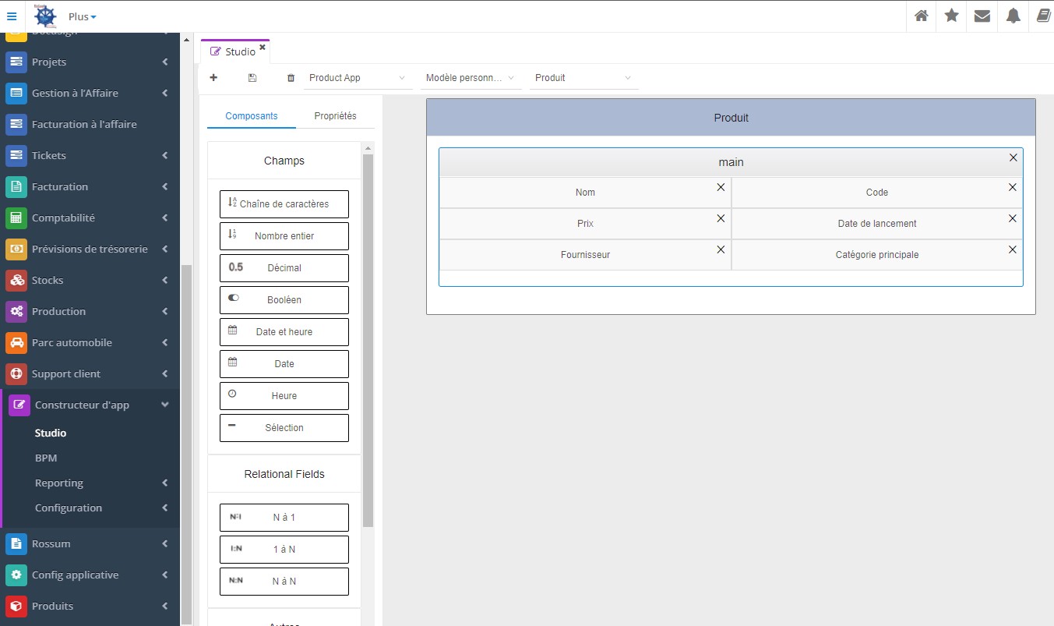
Task: Save using the floppy disk icon
Action: click(x=252, y=78)
